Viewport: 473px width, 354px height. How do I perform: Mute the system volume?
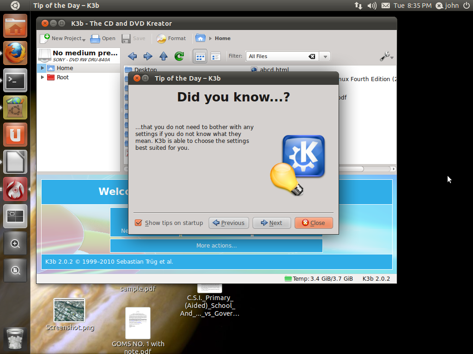372,6
